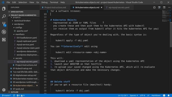
Task: Open the Selection menu
Action: [23, 2]
